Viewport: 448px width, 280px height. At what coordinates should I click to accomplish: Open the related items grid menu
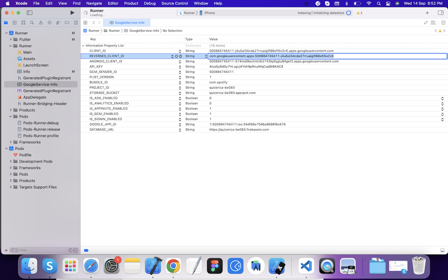[x=85, y=23]
